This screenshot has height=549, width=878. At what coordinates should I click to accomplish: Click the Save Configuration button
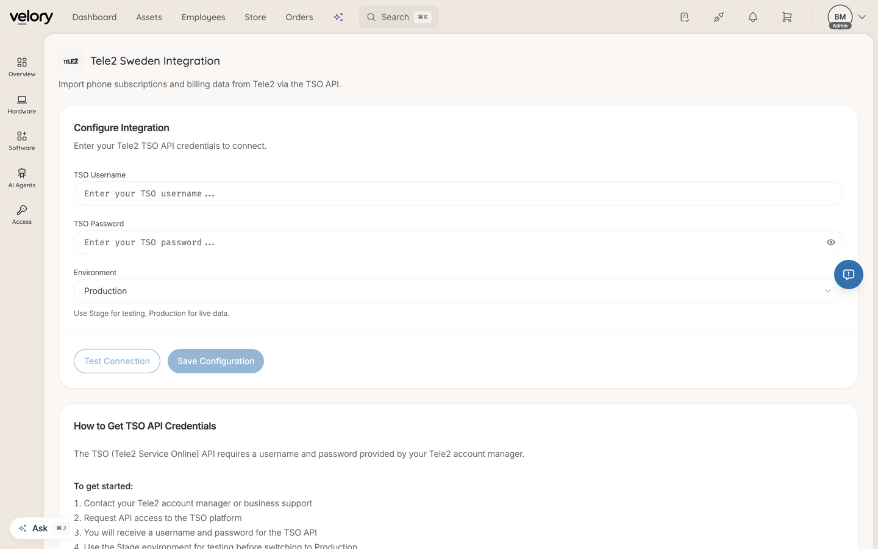[x=216, y=361]
